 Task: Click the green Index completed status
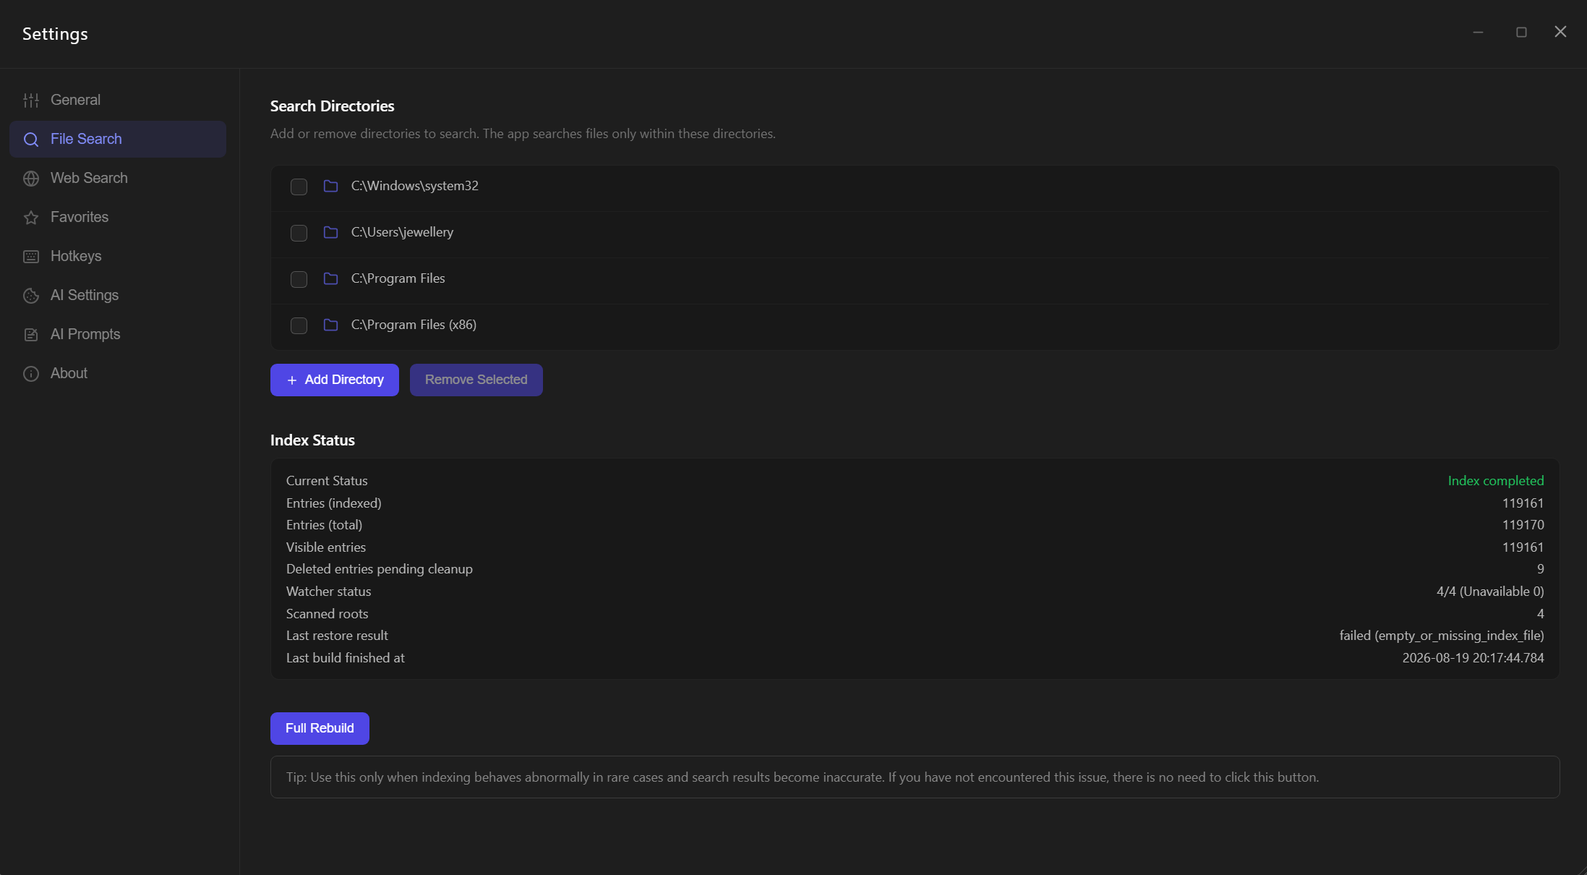pyautogui.click(x=1496, y=481)
